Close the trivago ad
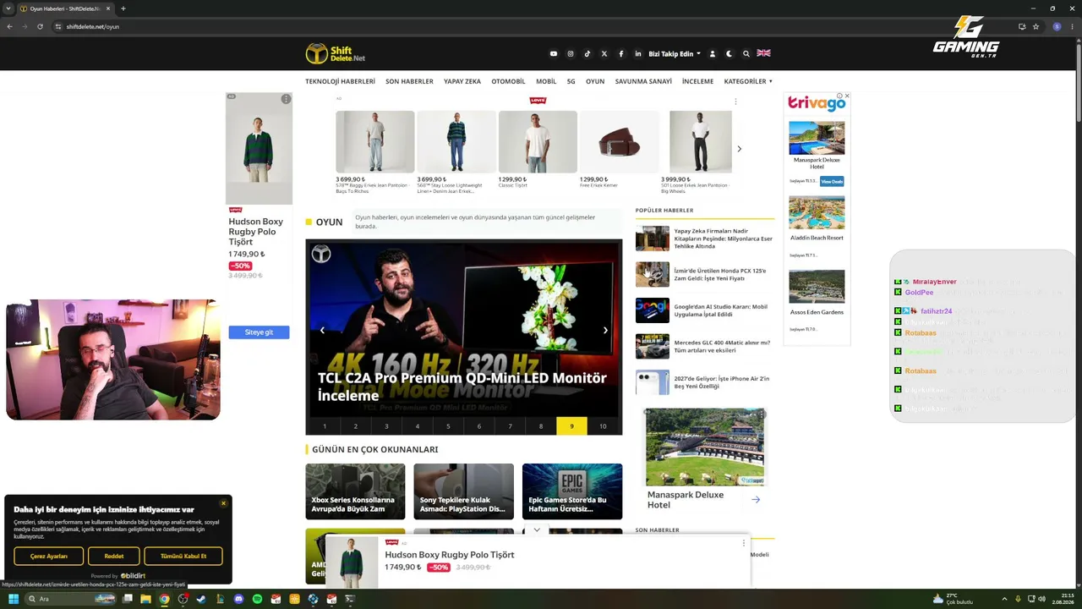This screenshot has width=1082, height=609. pos(847,96)
